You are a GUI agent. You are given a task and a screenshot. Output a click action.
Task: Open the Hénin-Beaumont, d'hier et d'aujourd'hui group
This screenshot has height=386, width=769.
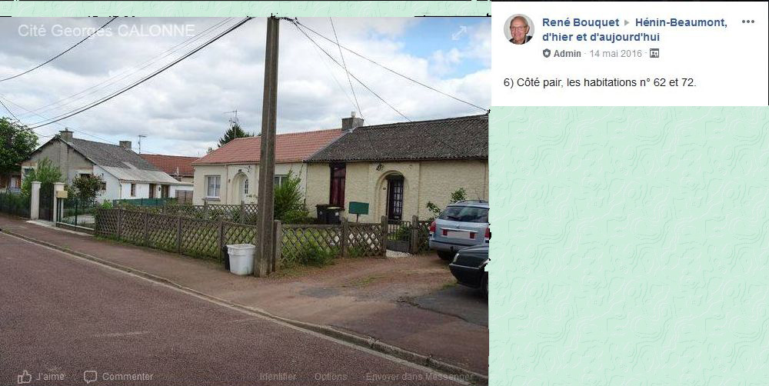[634, 29]
